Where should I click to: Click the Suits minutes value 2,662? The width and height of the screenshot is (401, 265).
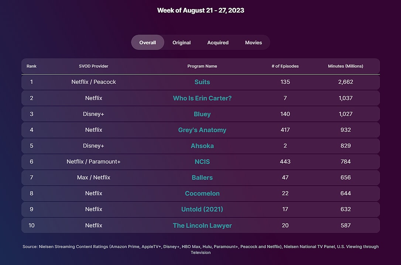click(345, 82)
